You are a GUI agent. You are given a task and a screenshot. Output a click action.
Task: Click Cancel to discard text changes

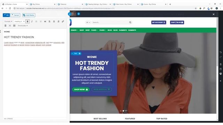15,15
